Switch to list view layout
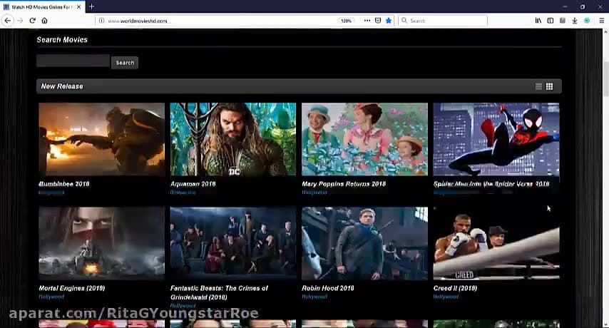Viewport: 609px width, 328px height. pos(539,86)
